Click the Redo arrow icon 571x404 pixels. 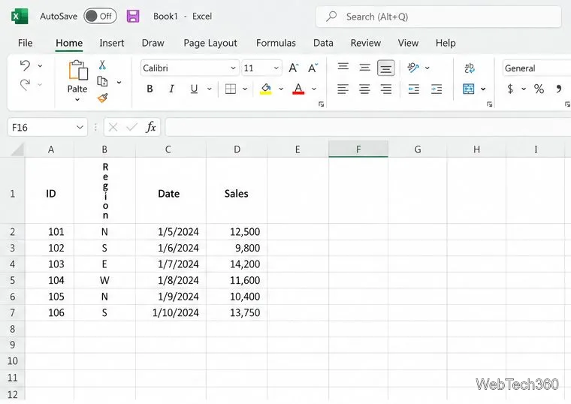point(25,85)
